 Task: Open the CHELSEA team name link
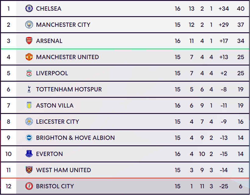click(49, 9)
